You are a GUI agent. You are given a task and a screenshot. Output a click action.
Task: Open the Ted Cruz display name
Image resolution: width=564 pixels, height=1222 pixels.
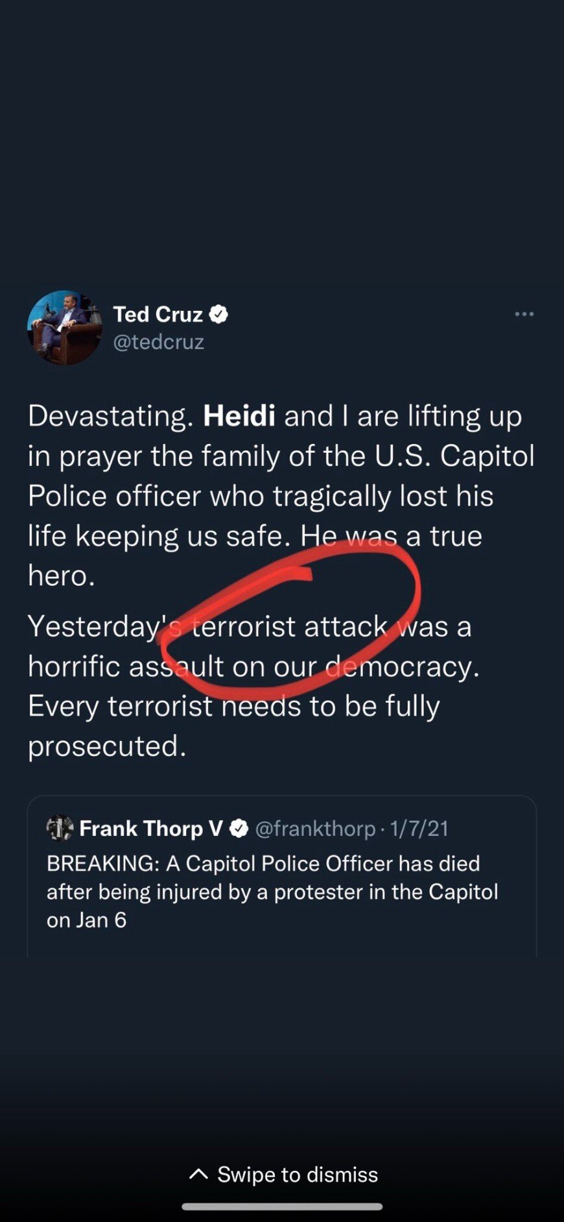158,314
